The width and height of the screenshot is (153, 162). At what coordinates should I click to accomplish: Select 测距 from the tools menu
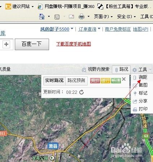[x=142, y=77]
